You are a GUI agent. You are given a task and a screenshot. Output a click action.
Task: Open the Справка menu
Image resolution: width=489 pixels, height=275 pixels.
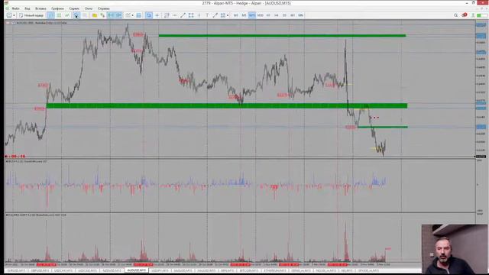click(x=104, y=8)
